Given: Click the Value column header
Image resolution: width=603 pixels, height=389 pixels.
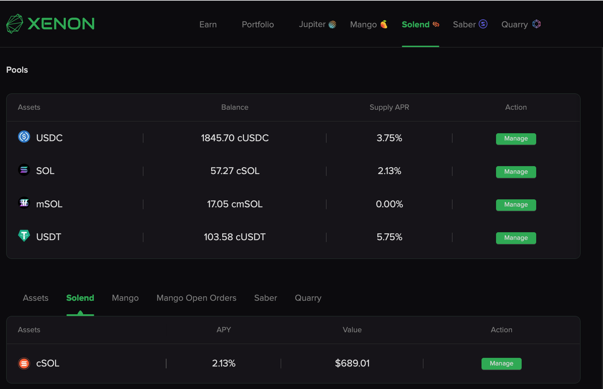Looking at the screenshot, I should pos(352,330).
